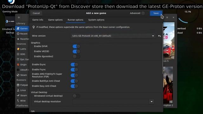Switch to the System options tab
Viewport: 203px width, 114px height.
(x=96, y=20)
